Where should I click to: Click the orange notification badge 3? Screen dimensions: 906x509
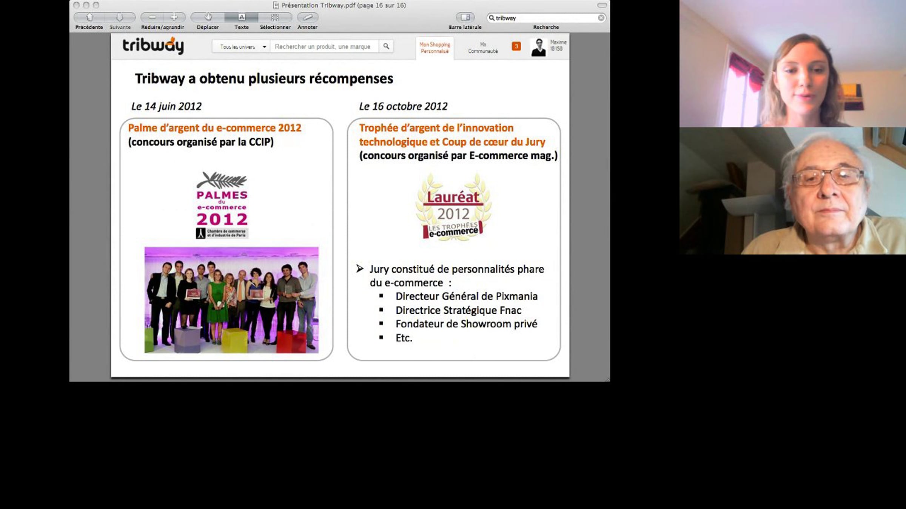click(516, 46)
